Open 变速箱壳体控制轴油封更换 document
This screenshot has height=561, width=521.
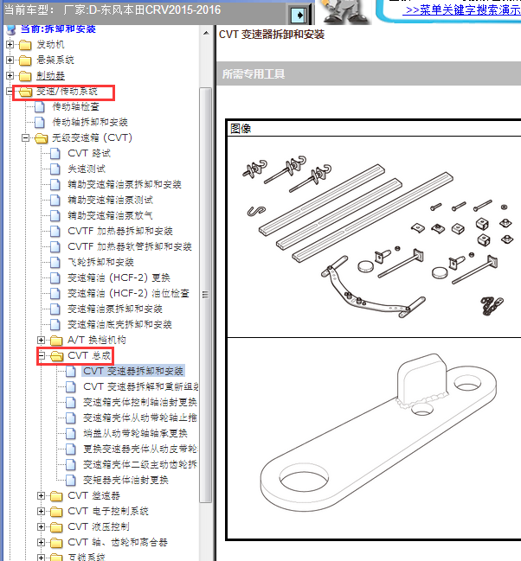pyautogui.click(x=140, y=403)
